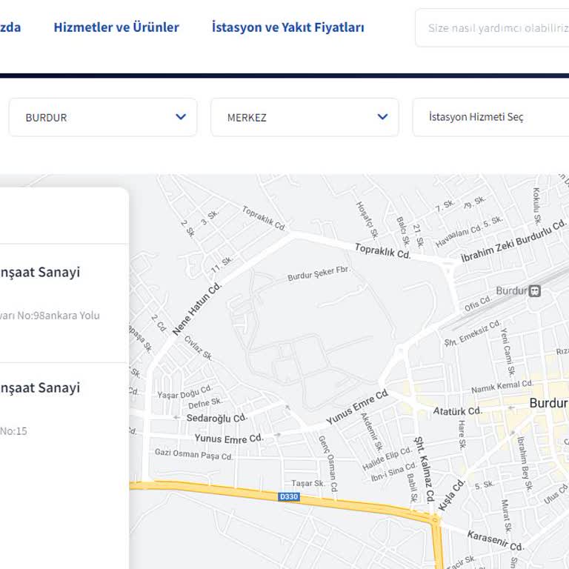The width and height of the screenshot is (569, 569).
Task: Click the Sedaroğlu Cd. street label
Action: pyautogui.click(x=216, y=418)
